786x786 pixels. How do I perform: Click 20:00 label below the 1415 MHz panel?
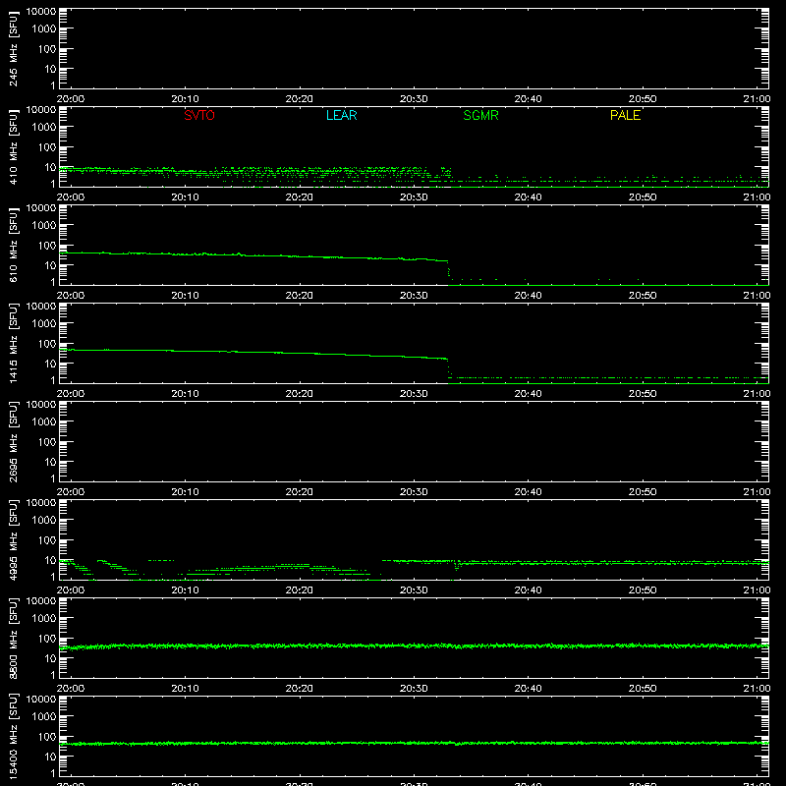pyautogui.click(x=71, y=394)
